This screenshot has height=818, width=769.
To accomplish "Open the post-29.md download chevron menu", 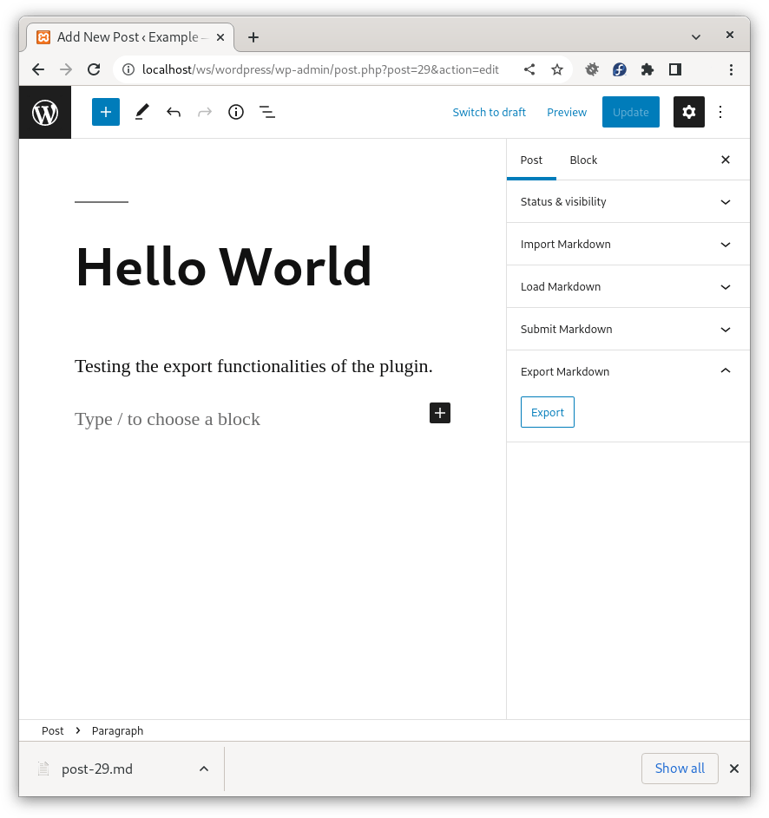I will pos(203,769).
